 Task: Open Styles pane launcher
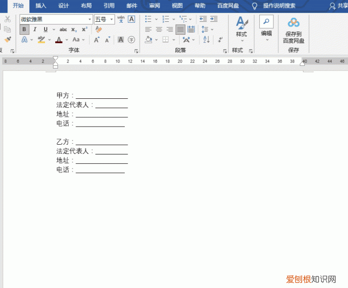[x=251, y=51]
